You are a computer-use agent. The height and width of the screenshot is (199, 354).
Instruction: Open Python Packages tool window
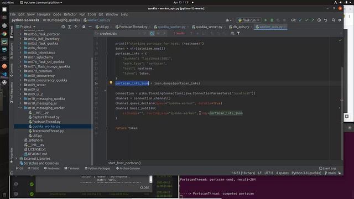pyautogui.click(x=97, y=168)
